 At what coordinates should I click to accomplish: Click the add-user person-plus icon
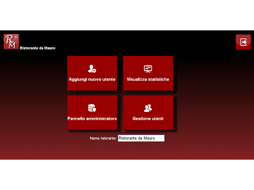click(x=92, y=69)
